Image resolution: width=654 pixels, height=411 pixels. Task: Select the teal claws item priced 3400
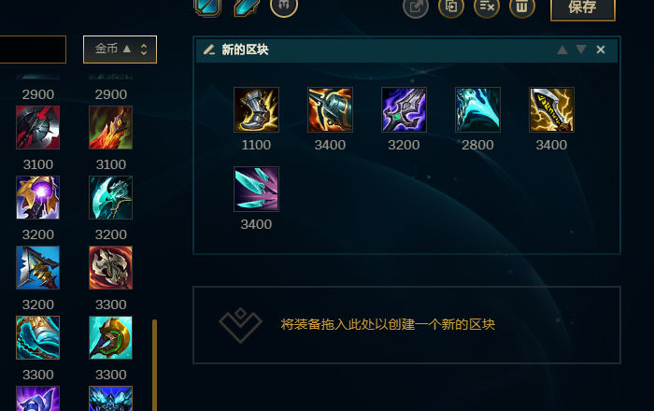click(256, 189)
